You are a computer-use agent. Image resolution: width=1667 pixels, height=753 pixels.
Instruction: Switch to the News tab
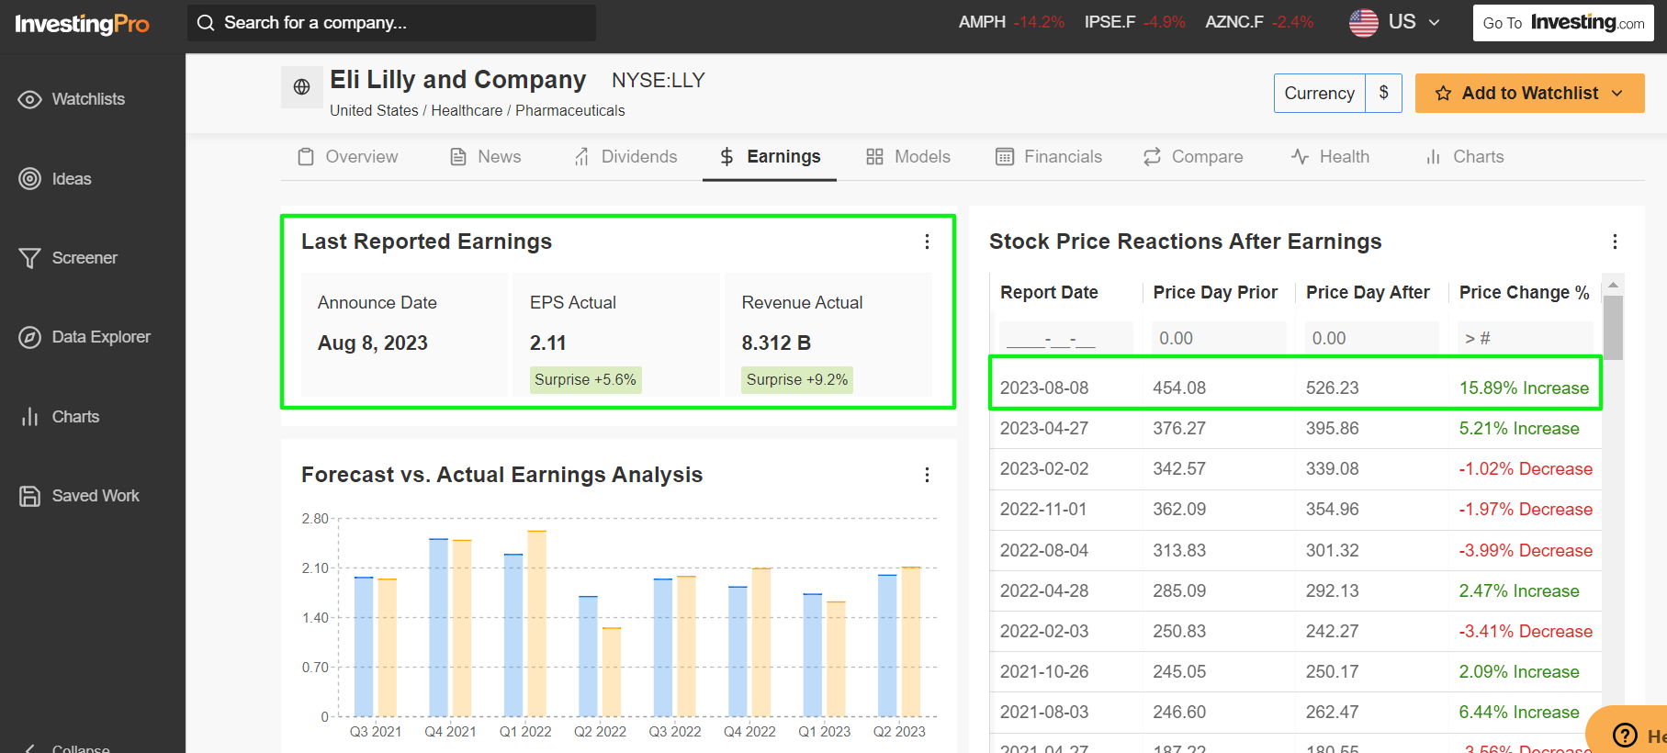485,157
